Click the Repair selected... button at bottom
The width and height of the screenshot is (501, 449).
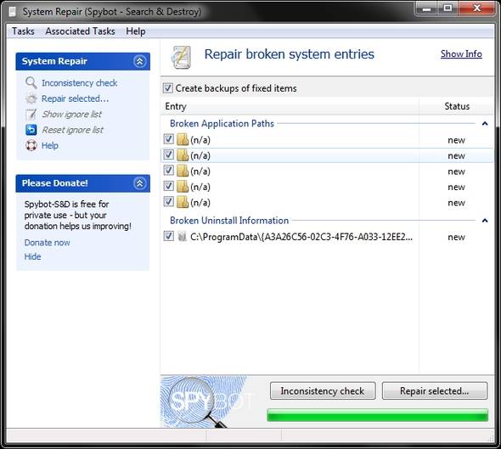435,391
